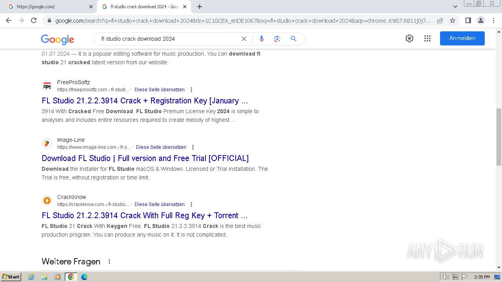The image size is (502, 282).
Task: Click the Image-Line site favicon
Action: [x=47, y=143]
